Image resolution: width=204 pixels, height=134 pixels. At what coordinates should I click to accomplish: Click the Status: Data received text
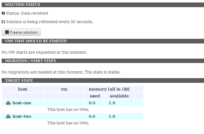(x=27, y=13)
